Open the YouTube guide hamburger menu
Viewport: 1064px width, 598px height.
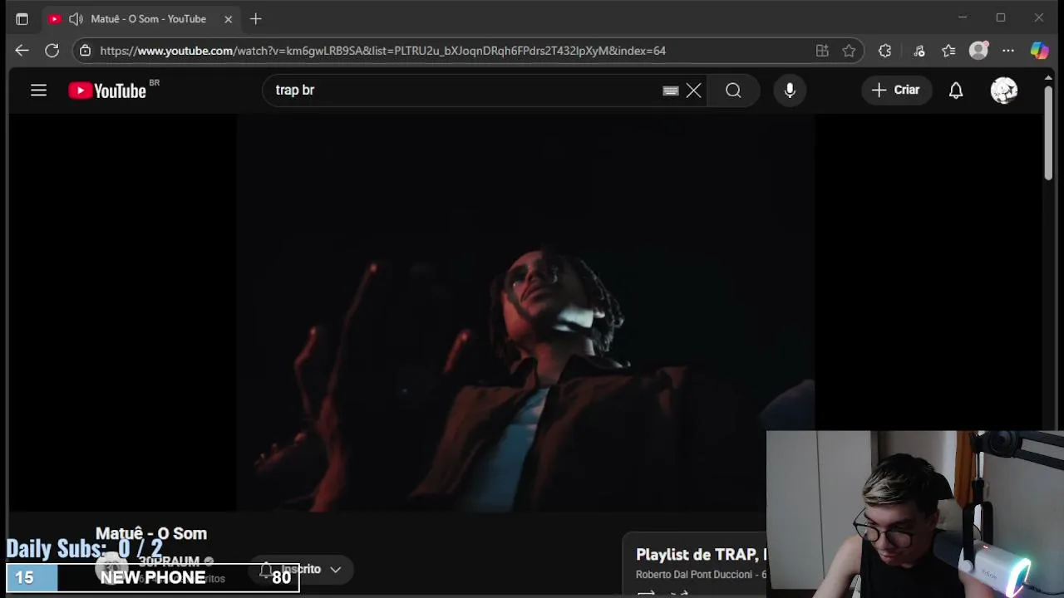[38, 90]
